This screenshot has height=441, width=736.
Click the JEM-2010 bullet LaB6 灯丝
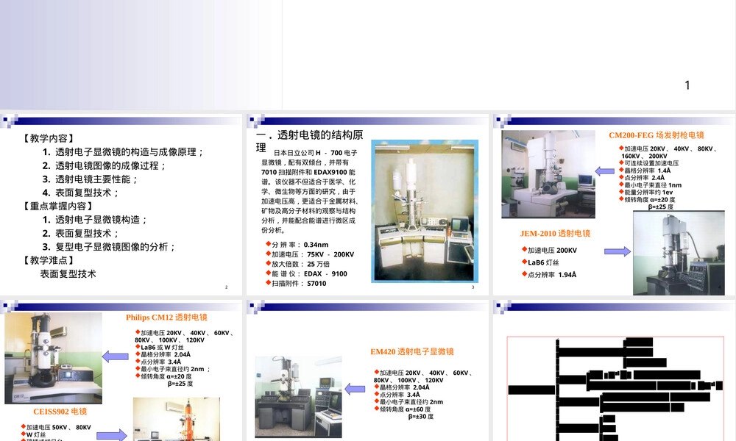(x=540, y=262)
